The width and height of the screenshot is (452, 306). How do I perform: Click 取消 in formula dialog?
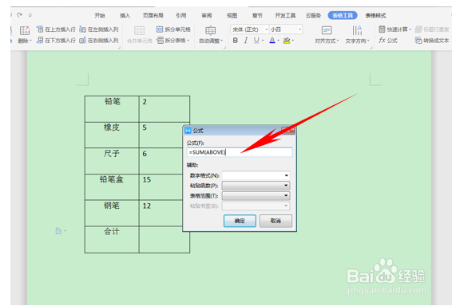276,221
